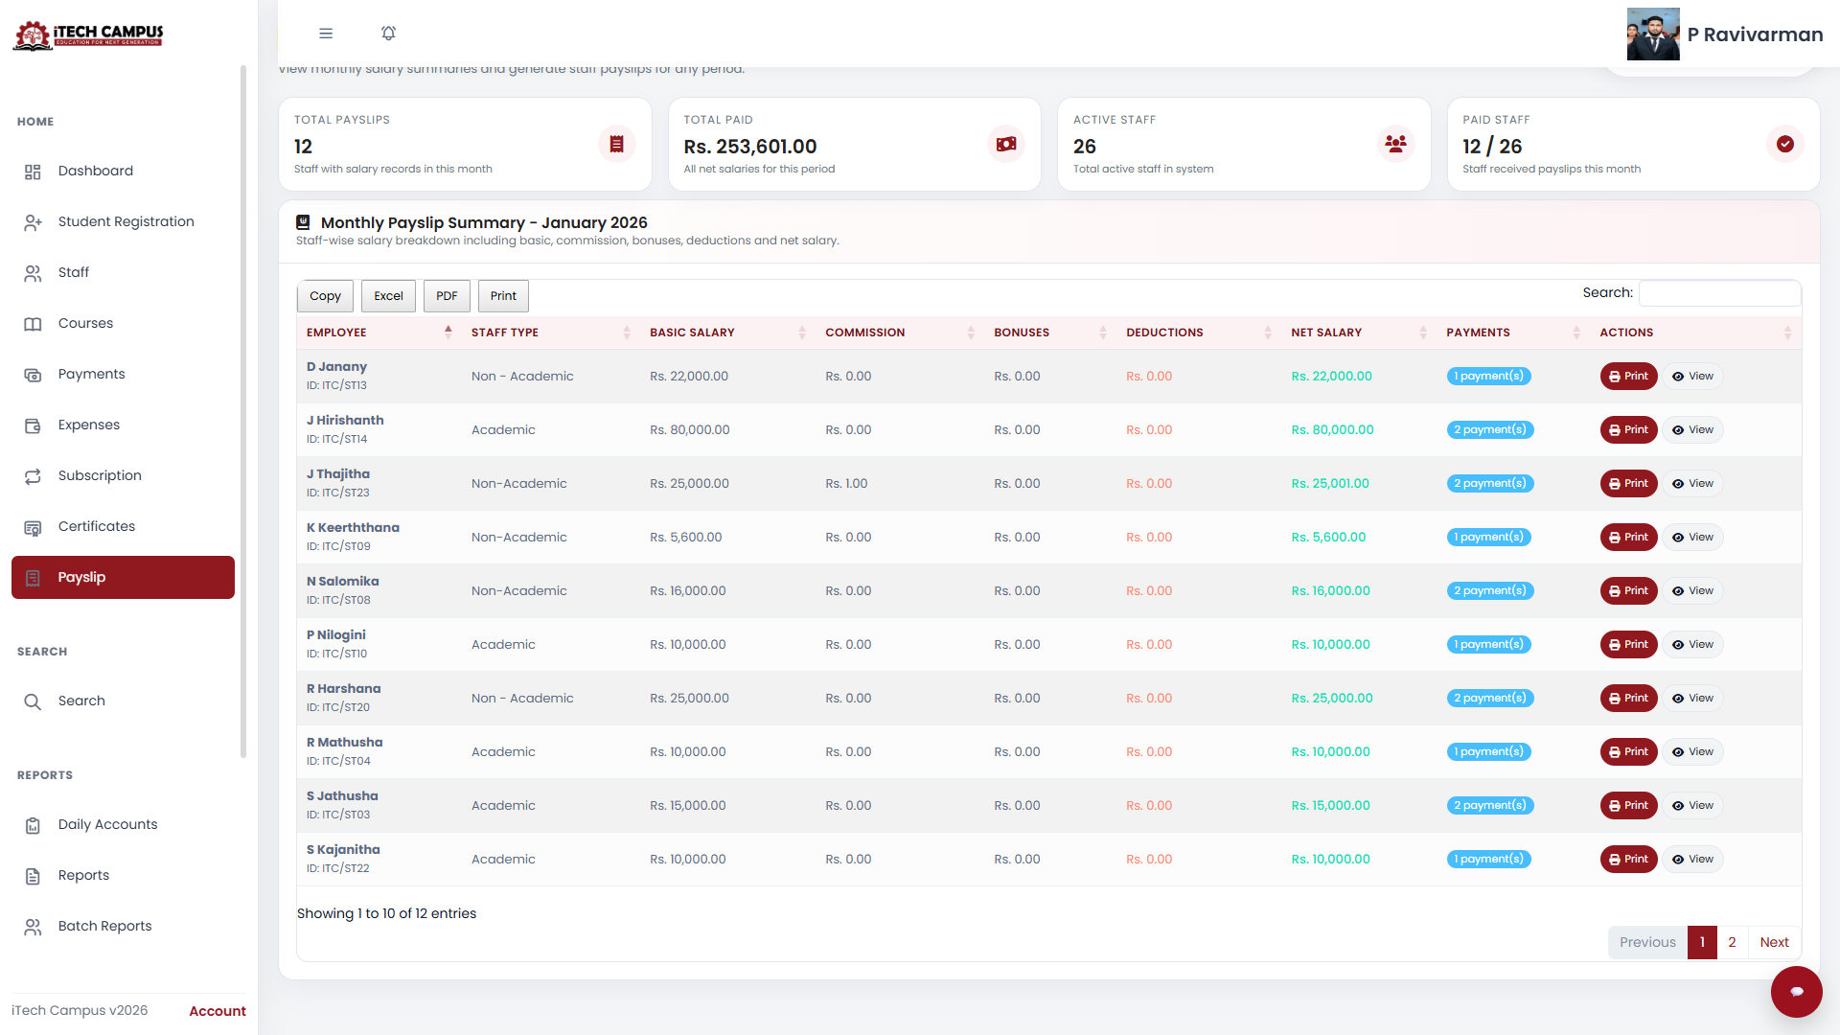The image size is (1840, 1035).
Task: Print payslip for J Hirishanth
Action: [x=1628, y=430]
